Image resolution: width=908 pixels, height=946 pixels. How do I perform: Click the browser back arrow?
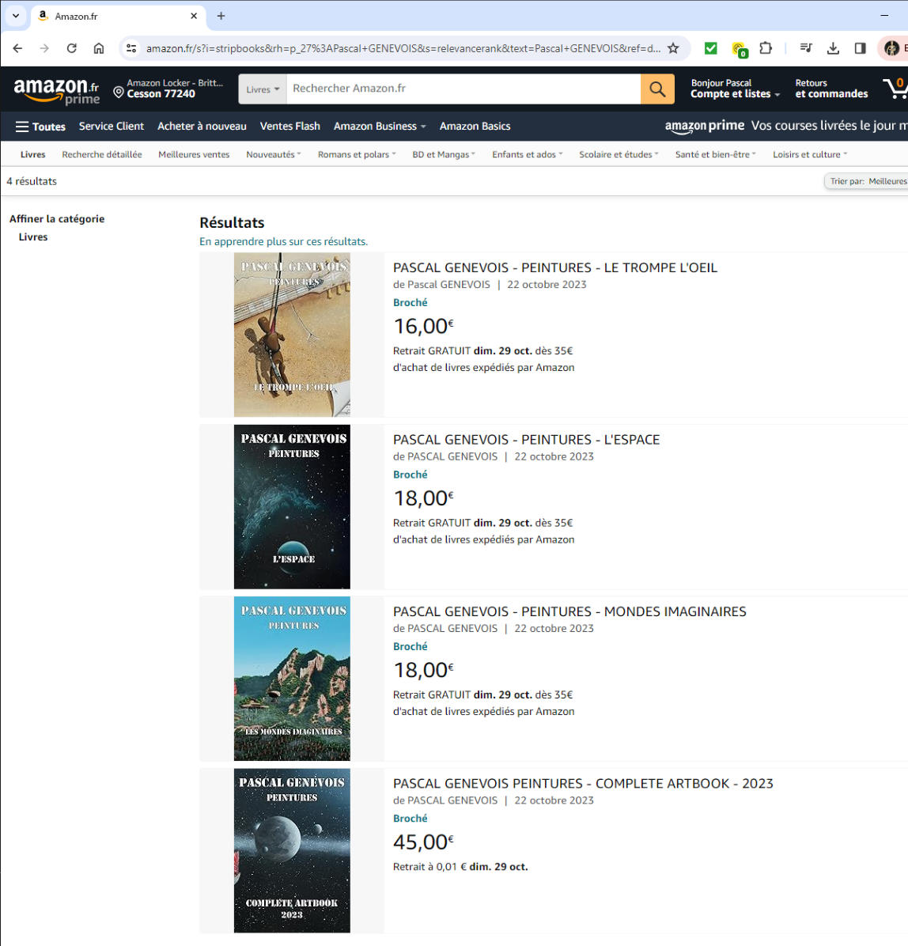[x=17, y=48]
